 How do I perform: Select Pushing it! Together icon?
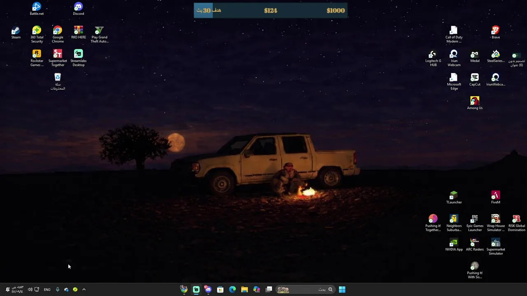[433, 223]
